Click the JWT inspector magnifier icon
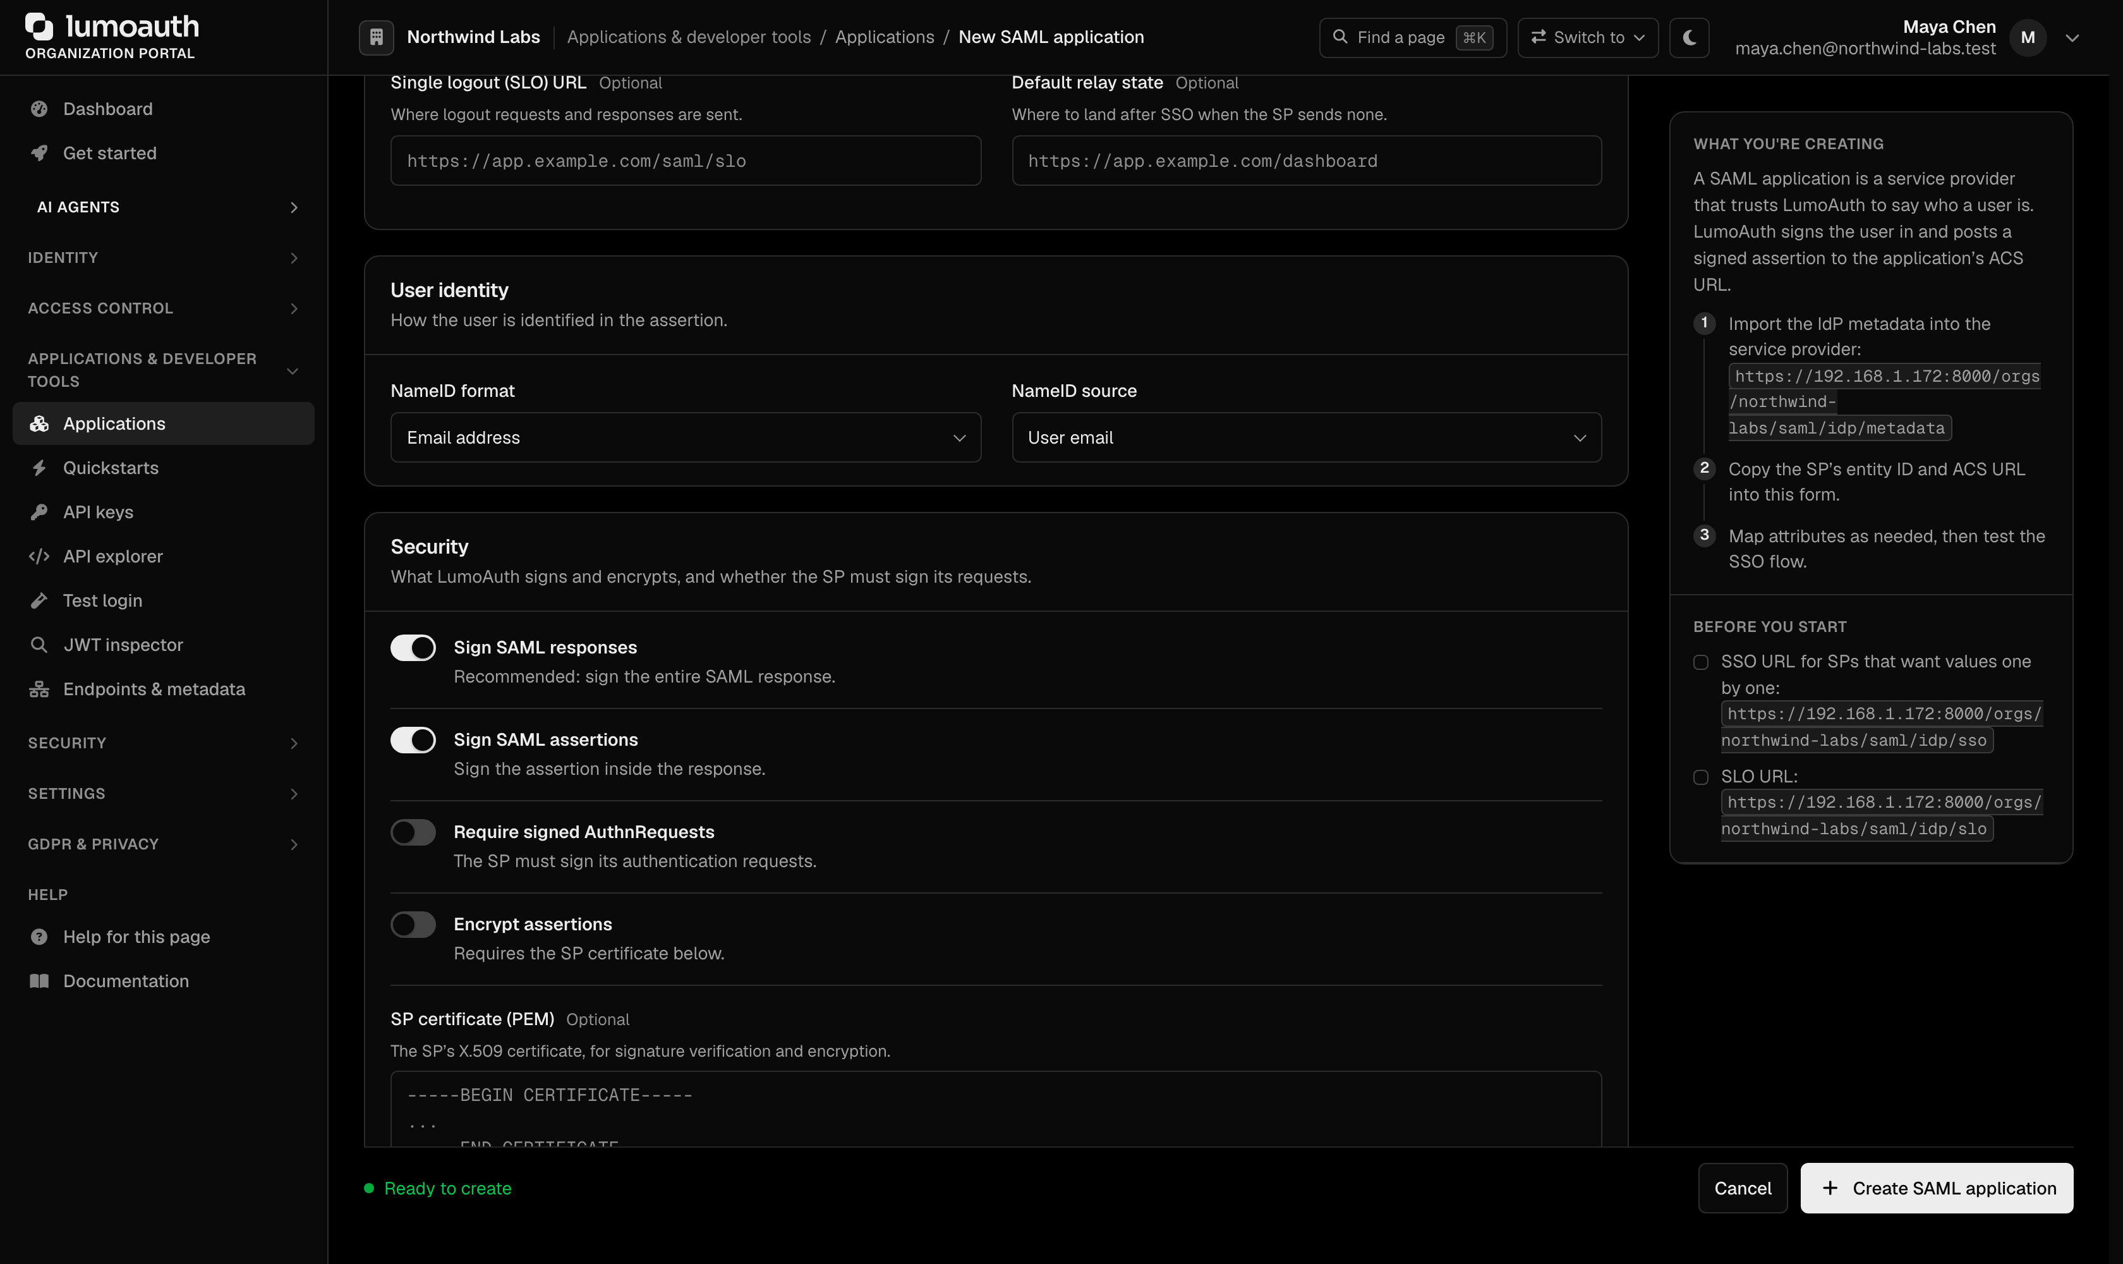 point(39,645)
